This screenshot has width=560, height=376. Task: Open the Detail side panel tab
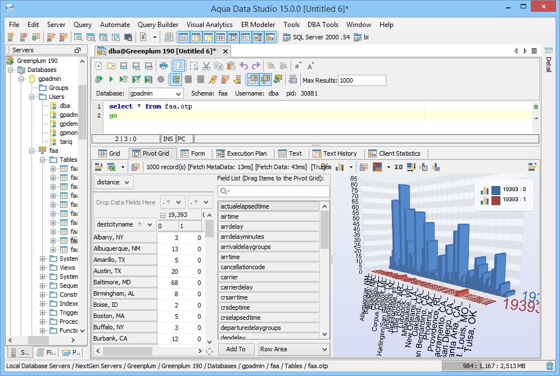549,60
